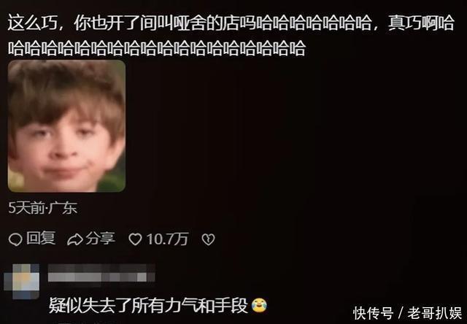The height and width of the screenshot is (324, 467).
Task: Open the pixelated commenter avatar
Action: tap(21, 282)
